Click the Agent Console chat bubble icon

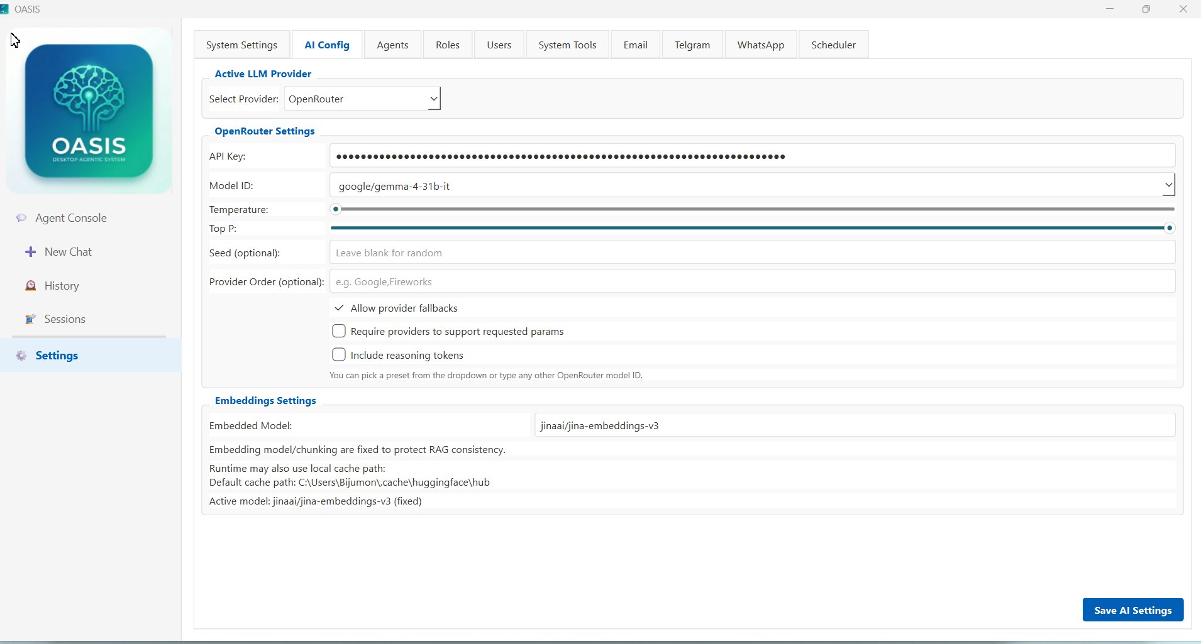[x=21, y=218]
